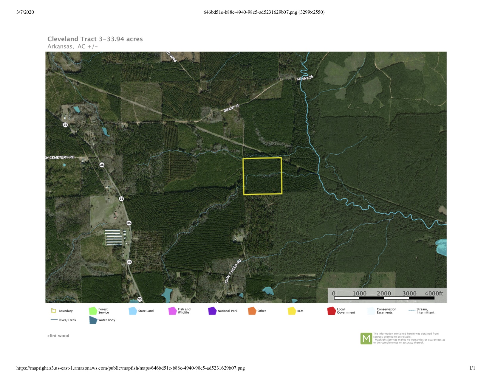Select the purple National Park legend icon

click(x=212, y=311)
